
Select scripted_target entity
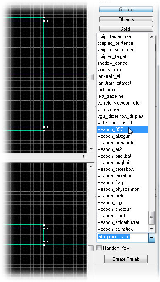122,56
